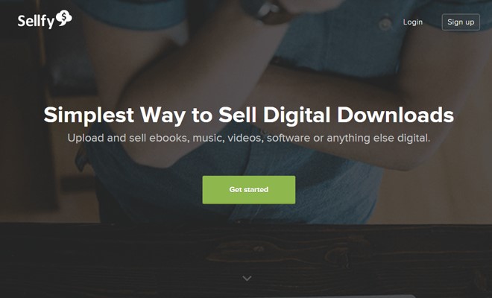Click the word Downloads in the headline

[x=395, y=115]
